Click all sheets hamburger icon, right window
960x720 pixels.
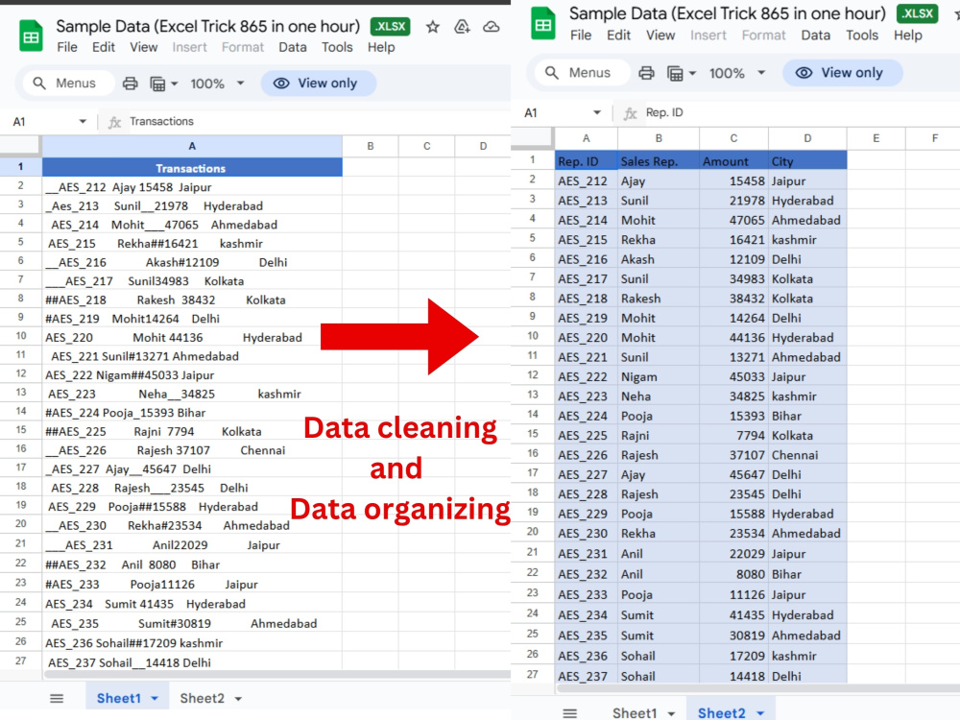click(x=570, y=713)
